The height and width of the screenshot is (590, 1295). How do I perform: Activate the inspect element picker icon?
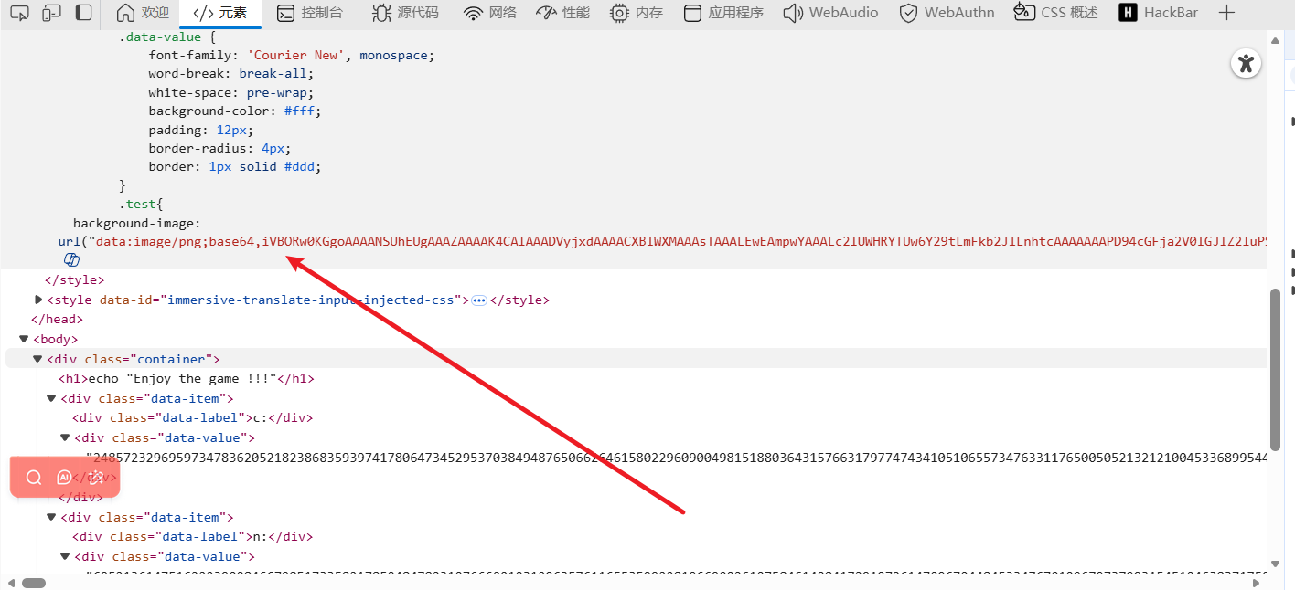(20, 13)
